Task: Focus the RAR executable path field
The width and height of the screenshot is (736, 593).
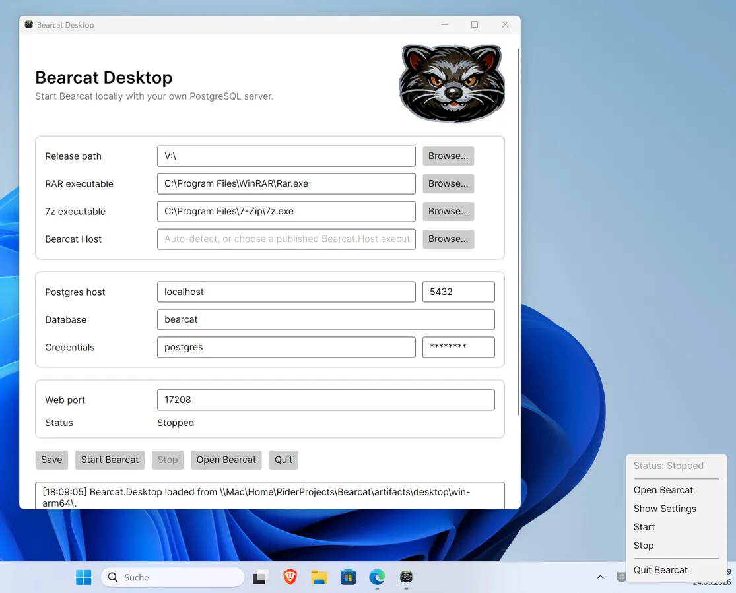Action: pyautogui.click(x=286, y=184)
